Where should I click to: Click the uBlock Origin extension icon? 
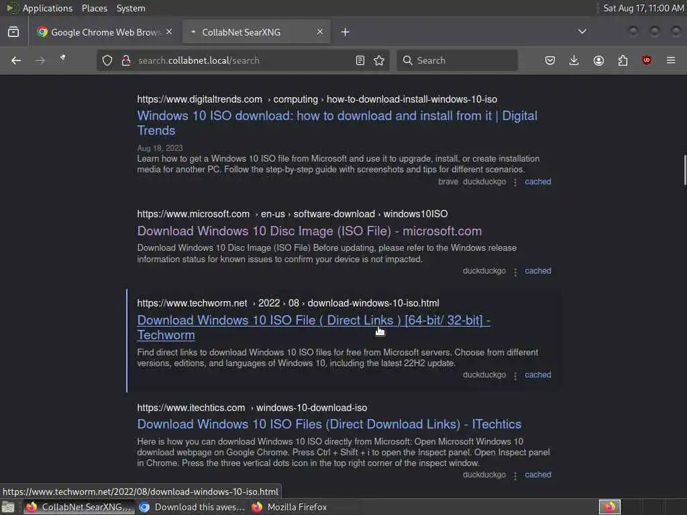(647, 60)
